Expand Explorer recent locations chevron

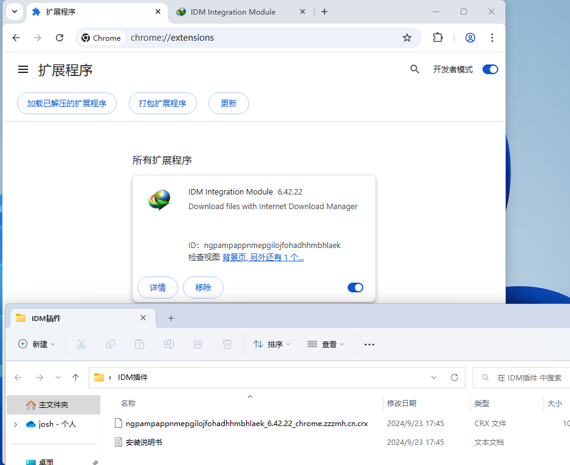click(x=58, y=377)
